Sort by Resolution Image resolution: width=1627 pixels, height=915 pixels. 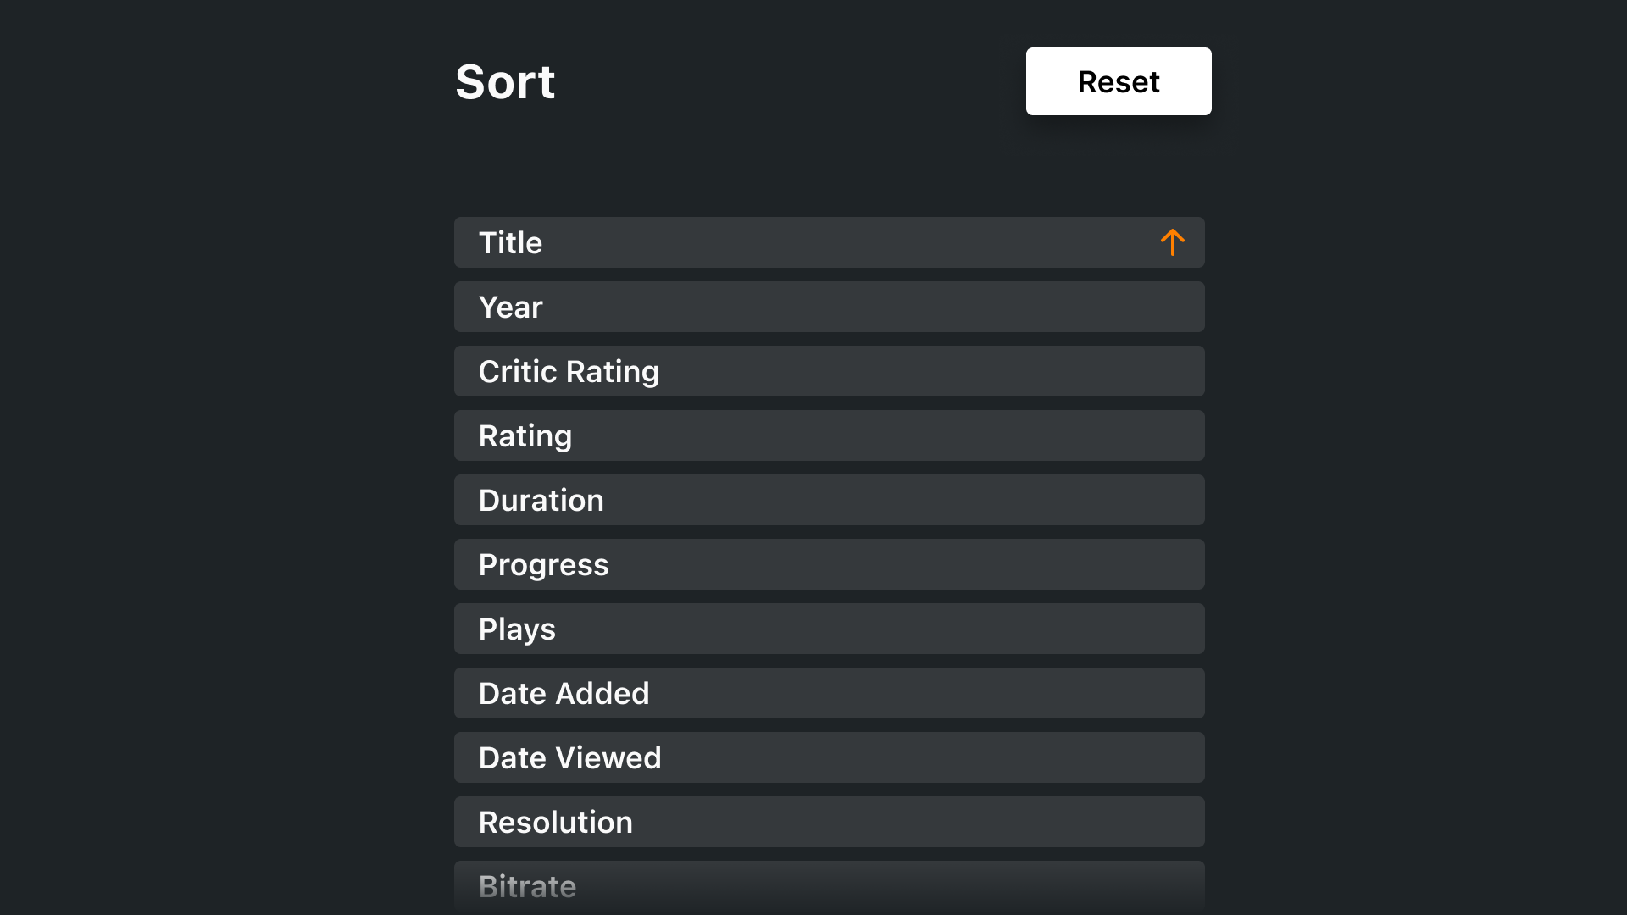coord(829,822)
